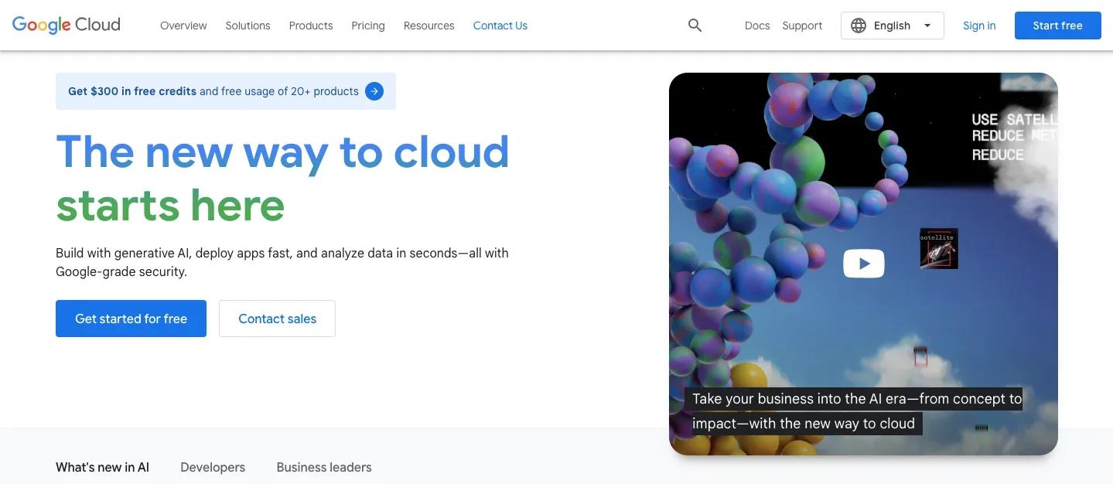Screen dimensions: 1113x484
Task: Open the Resources menu
Action: pyautogui.click(x=428, y=26)
